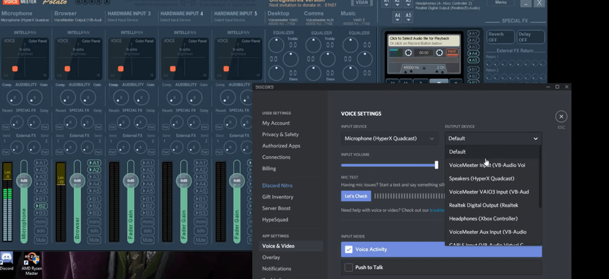Close Discord settings with the ESC circle button
Screen dimensions: 609x279
click(x=561, y=116)
